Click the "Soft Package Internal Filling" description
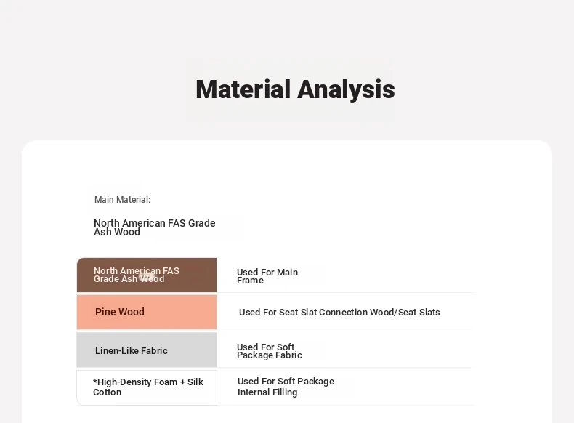The image size is (574, 423). tap(286, 387)
